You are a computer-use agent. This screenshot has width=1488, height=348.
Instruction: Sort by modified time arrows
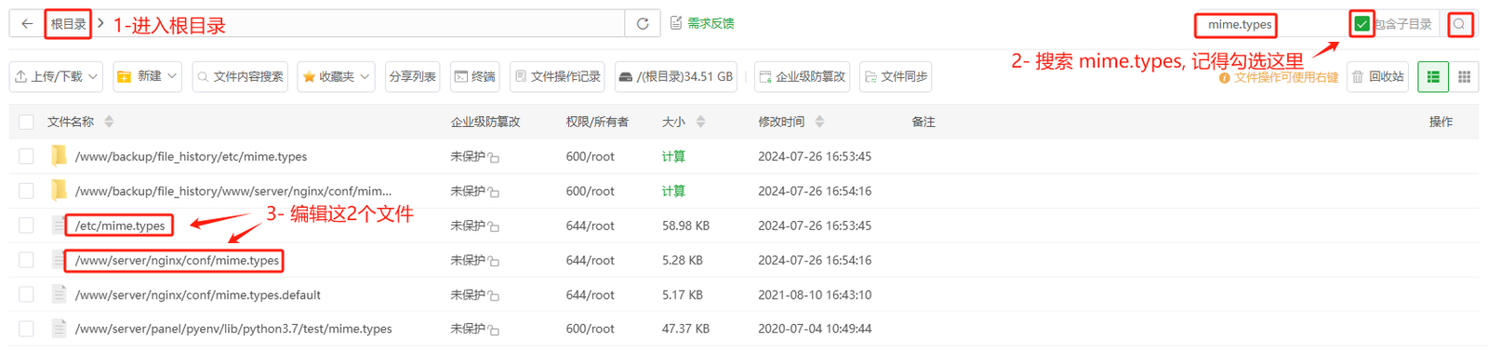click(819, 122)
